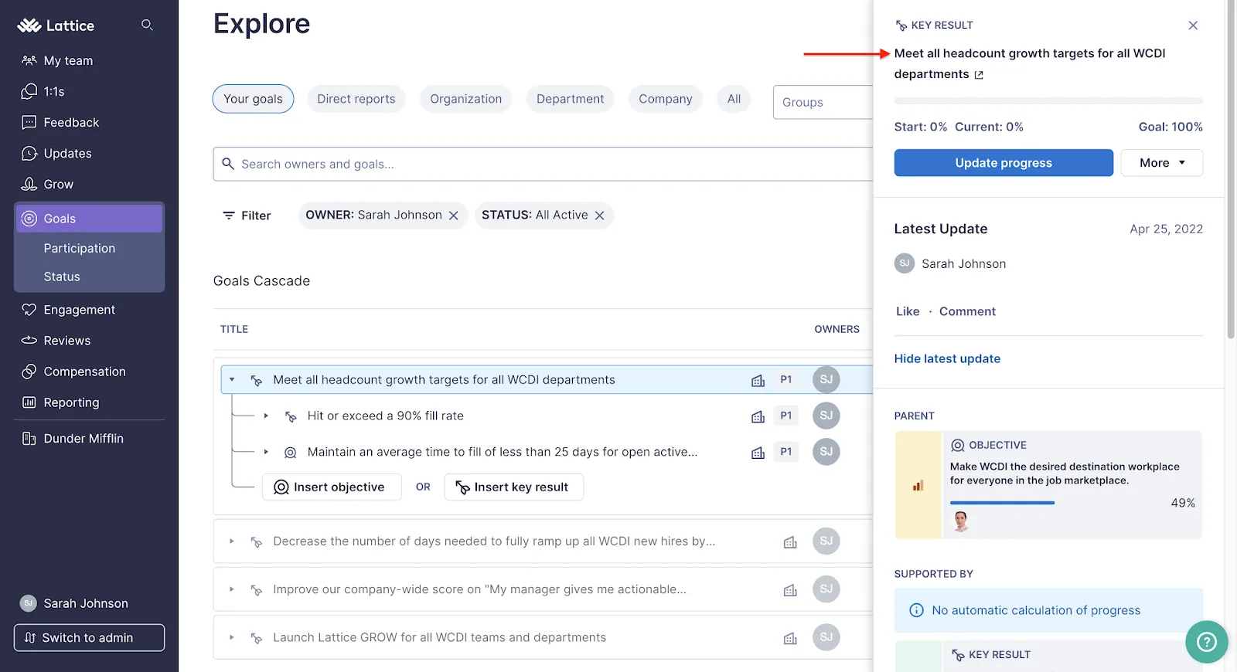This screenshot has height=672, width=1237.
Task: Open the More dropdown in key result panel
Action: [x=1161, y=163]
